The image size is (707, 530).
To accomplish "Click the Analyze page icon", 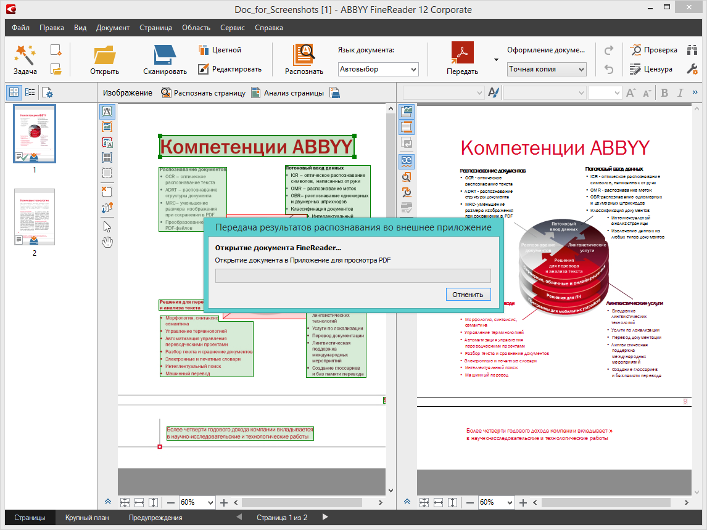I will click(x=255, y=93).
